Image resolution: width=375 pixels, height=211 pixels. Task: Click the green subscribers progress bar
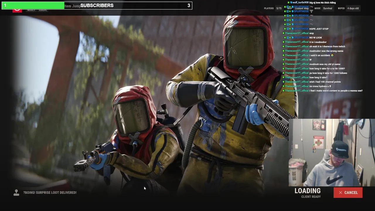point(33,5)
